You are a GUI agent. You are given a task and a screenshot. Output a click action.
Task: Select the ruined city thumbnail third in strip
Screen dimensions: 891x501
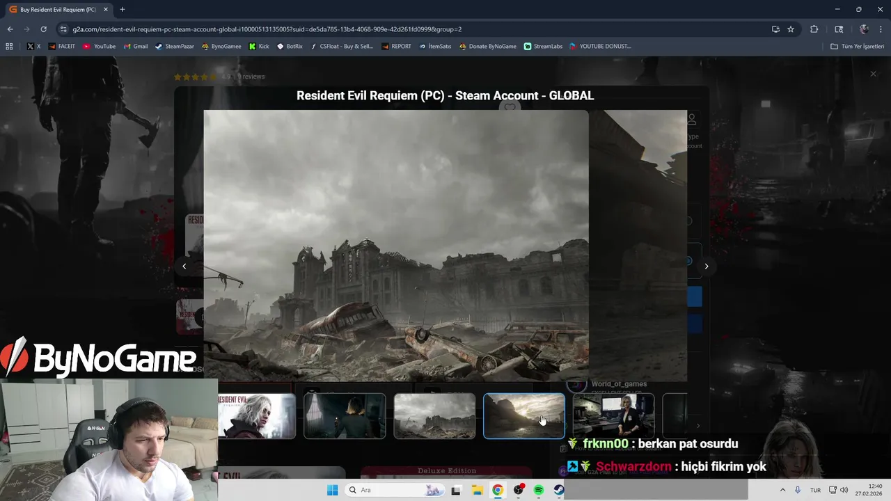[x=434, y=416]
